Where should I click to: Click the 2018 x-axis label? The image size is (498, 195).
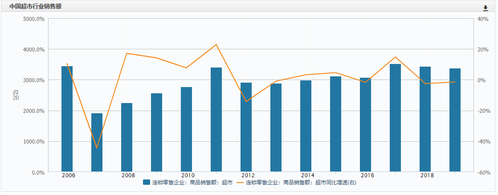427,175
